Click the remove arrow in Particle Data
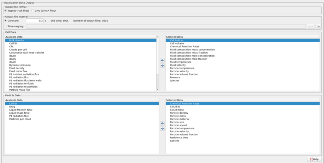This screenshot has width=324, height=163. point(162,129)
